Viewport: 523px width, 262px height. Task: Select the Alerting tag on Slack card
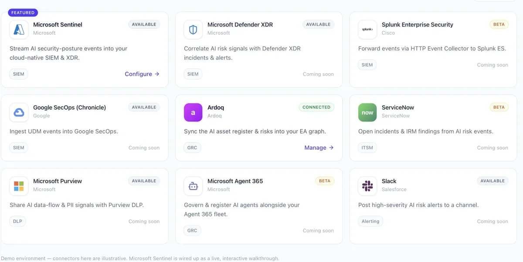370,221
